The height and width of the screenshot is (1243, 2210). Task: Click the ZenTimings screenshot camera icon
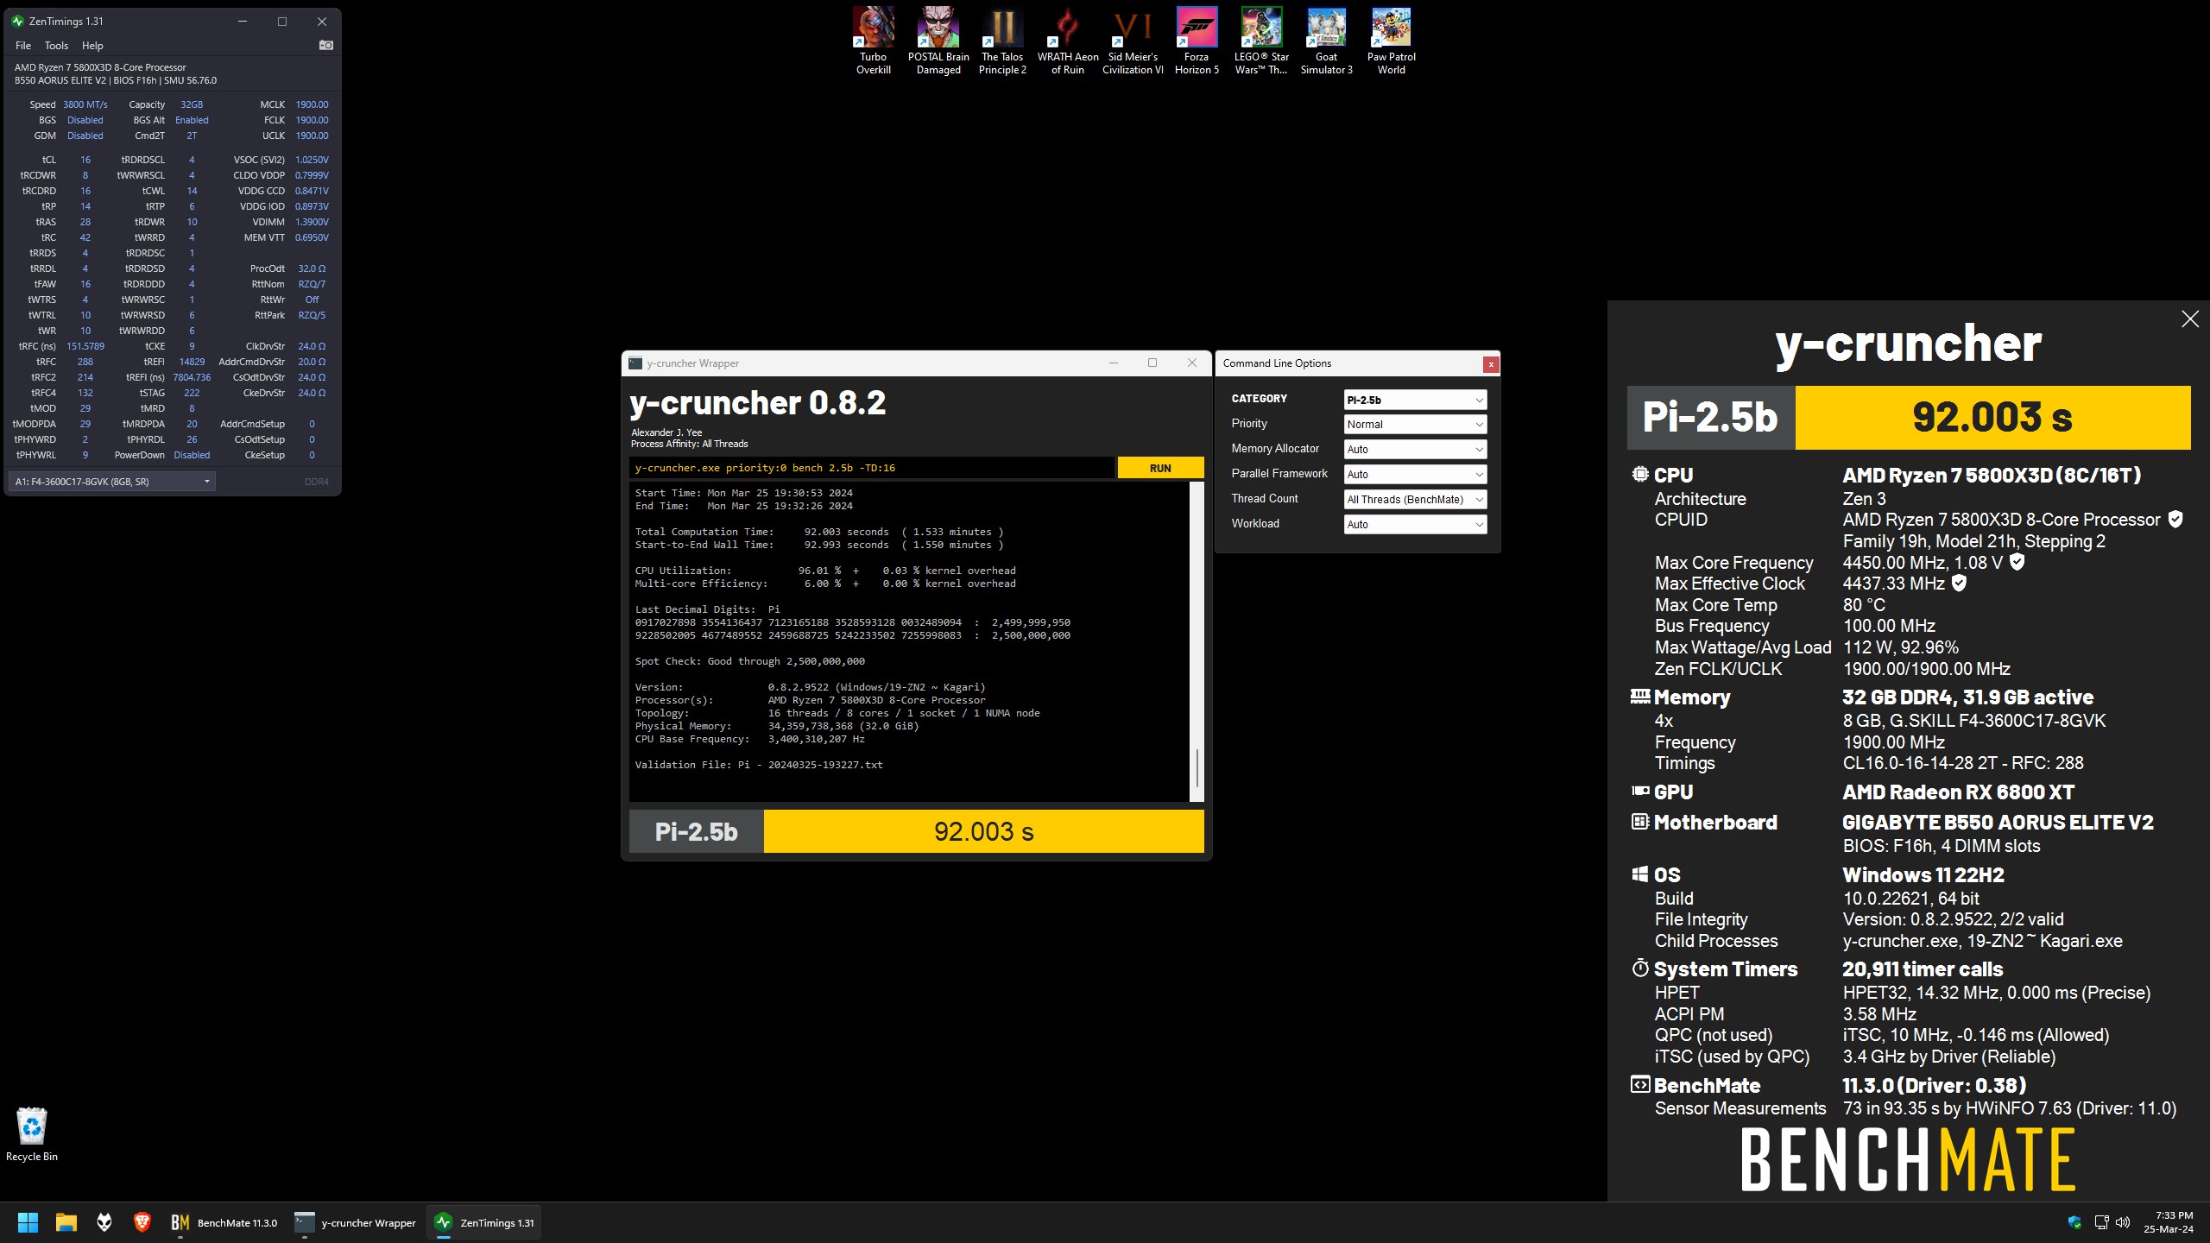click(x=326, y=45)
